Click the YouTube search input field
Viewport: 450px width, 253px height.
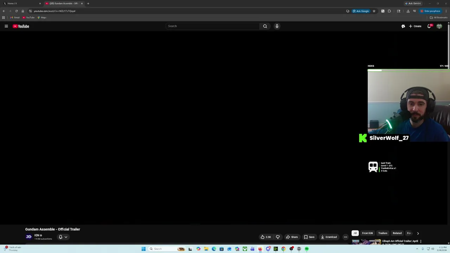tap(212, 26)
